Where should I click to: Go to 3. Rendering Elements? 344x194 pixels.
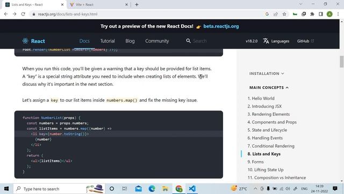[269, 114]
